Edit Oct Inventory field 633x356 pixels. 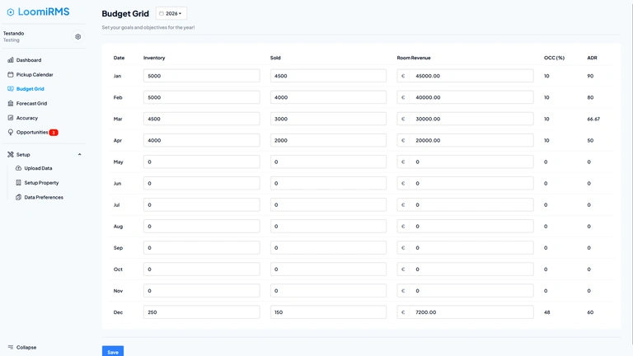coord(201,269)
